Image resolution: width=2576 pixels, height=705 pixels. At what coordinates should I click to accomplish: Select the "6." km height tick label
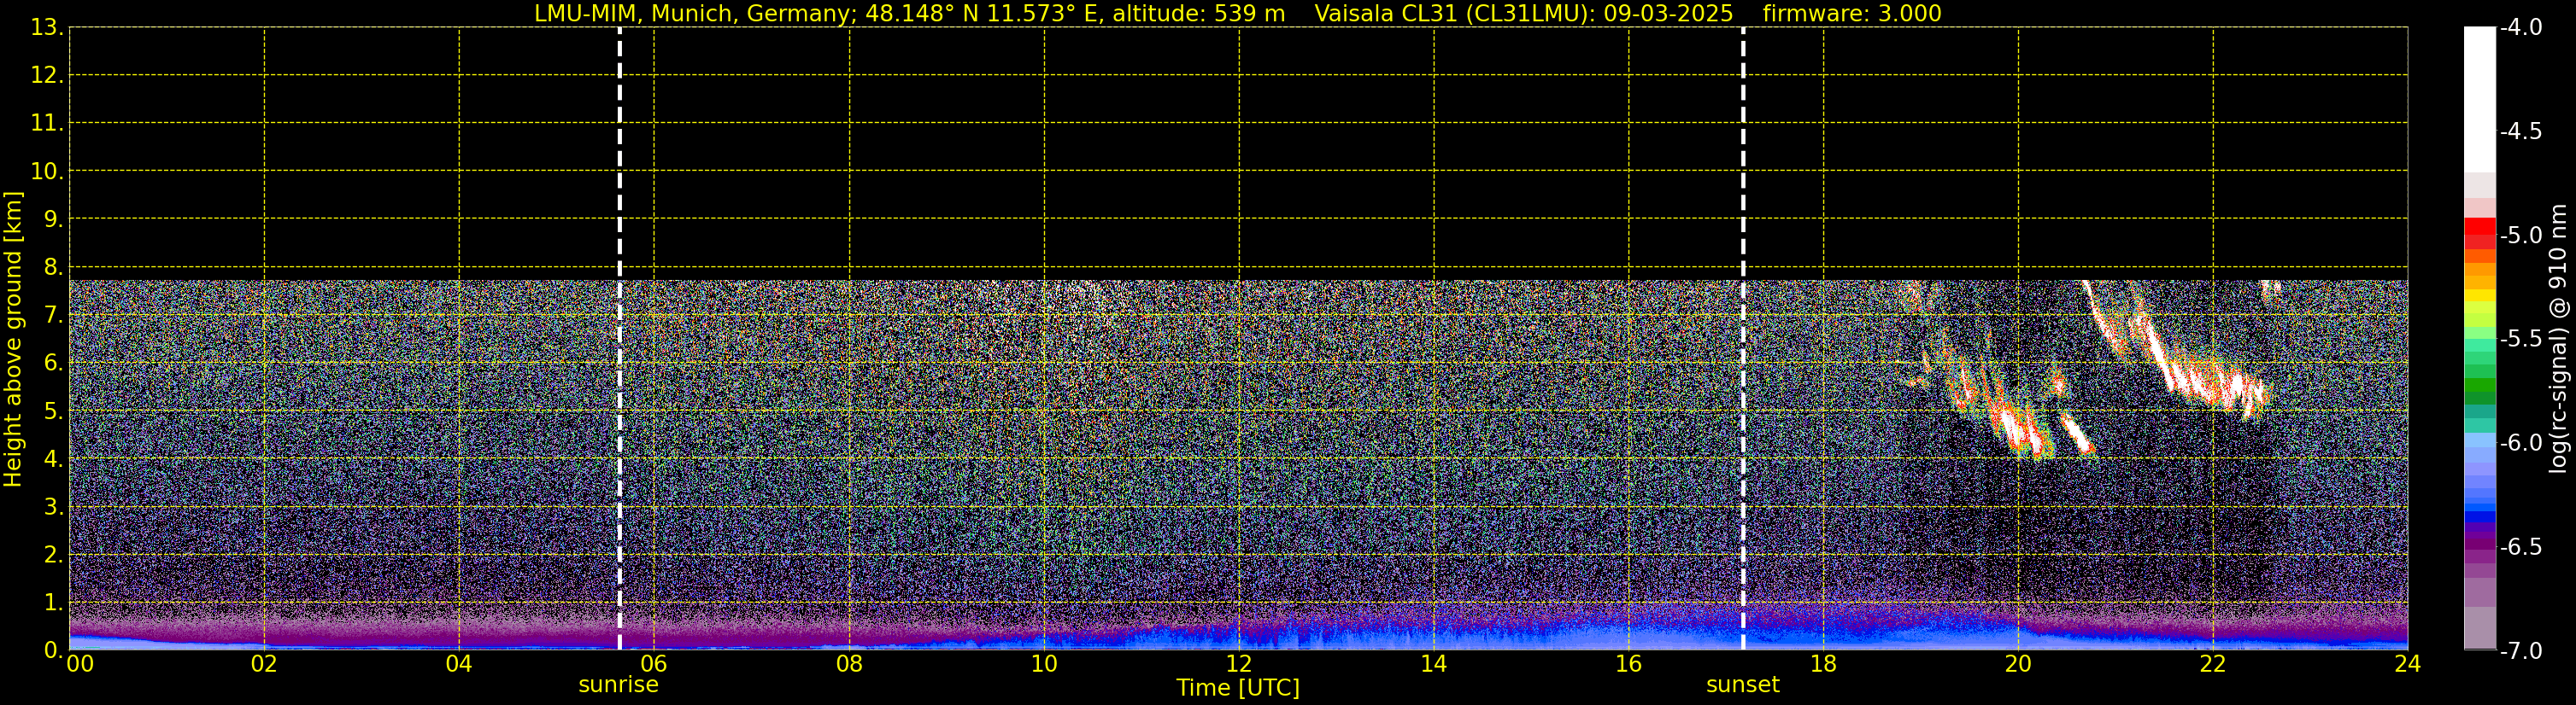[53, 364]
